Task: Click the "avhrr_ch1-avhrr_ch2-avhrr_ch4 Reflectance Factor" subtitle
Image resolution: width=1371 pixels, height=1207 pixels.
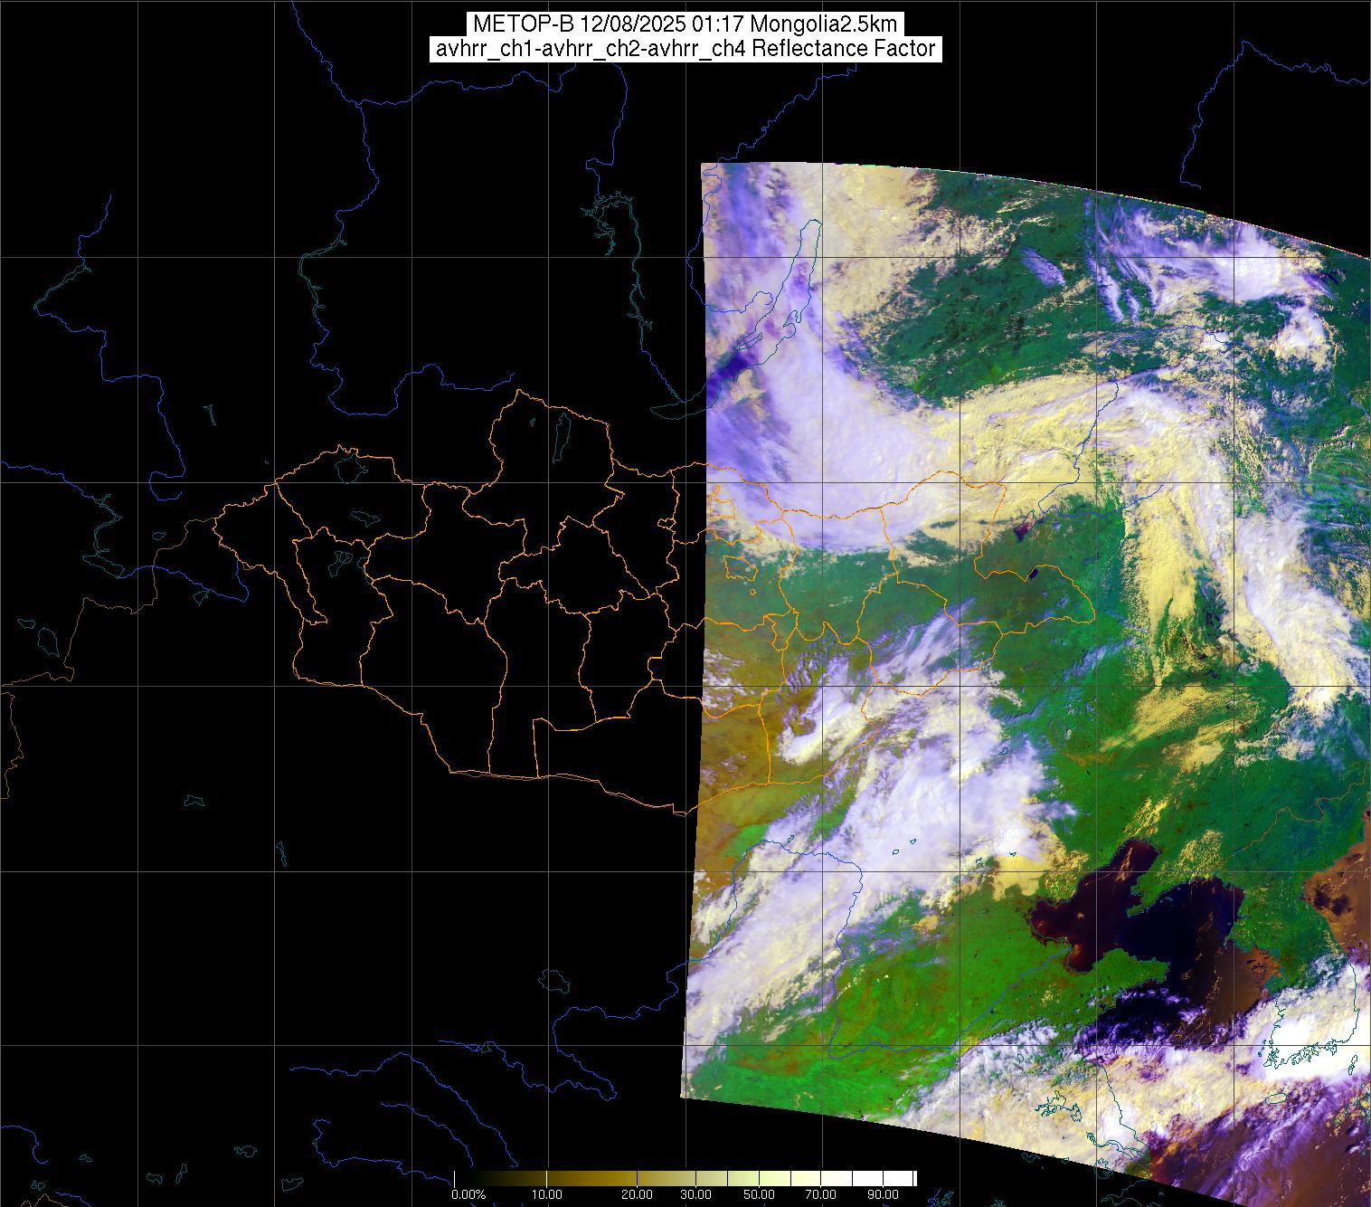Action: pos(685,49)
